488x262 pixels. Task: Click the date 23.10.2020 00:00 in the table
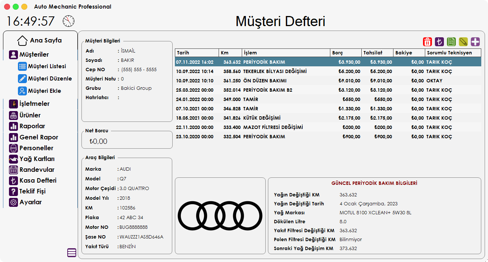pyautogui.click(x=195, y=136)
